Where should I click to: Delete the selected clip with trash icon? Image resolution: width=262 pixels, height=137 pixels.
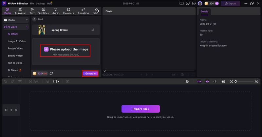(x=20, y=81)
